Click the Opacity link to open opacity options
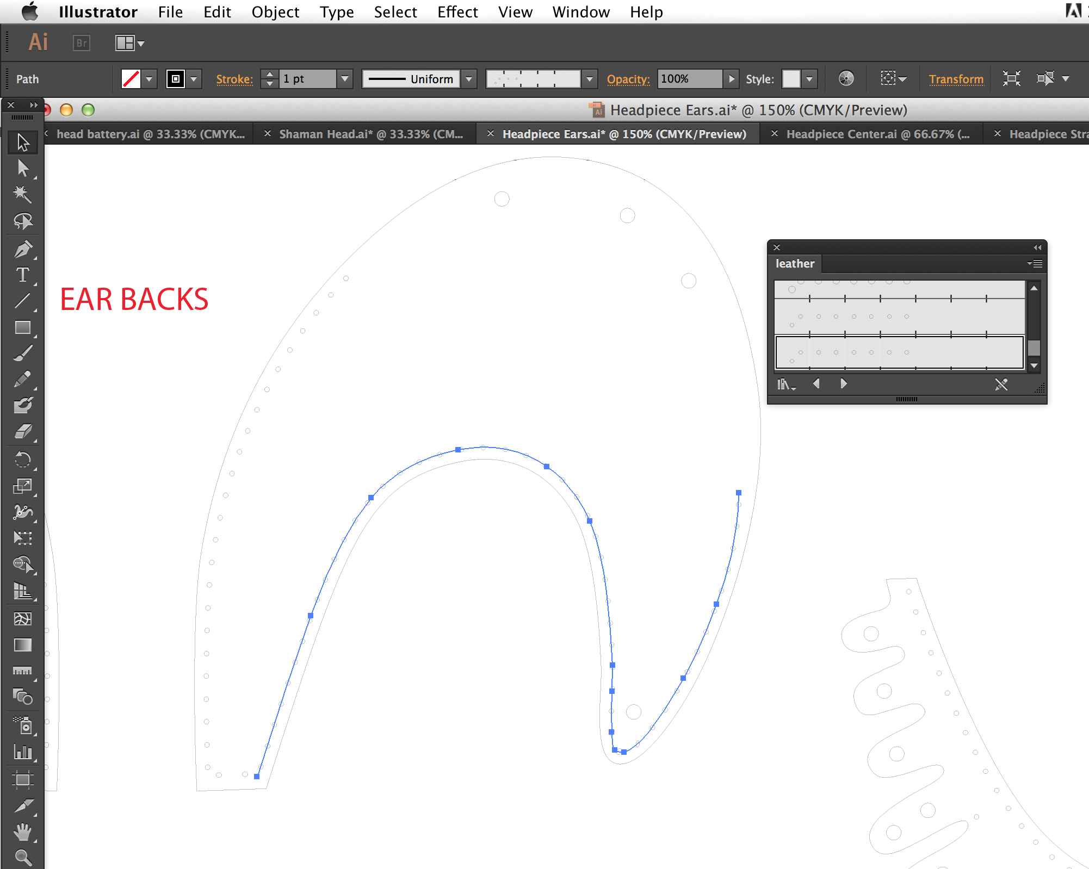Viewport: 1089px width, 869px height. coord(628,79)
